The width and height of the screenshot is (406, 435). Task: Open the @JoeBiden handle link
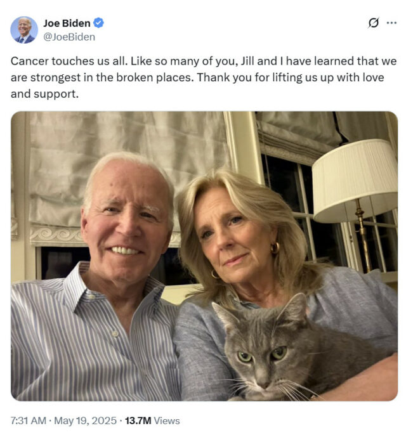[69, 37]
